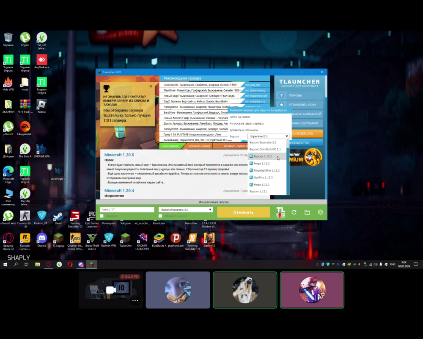Launch Grand Theft Auto V shortcut
Screen dimensions: 423x339
pos(92,242)
